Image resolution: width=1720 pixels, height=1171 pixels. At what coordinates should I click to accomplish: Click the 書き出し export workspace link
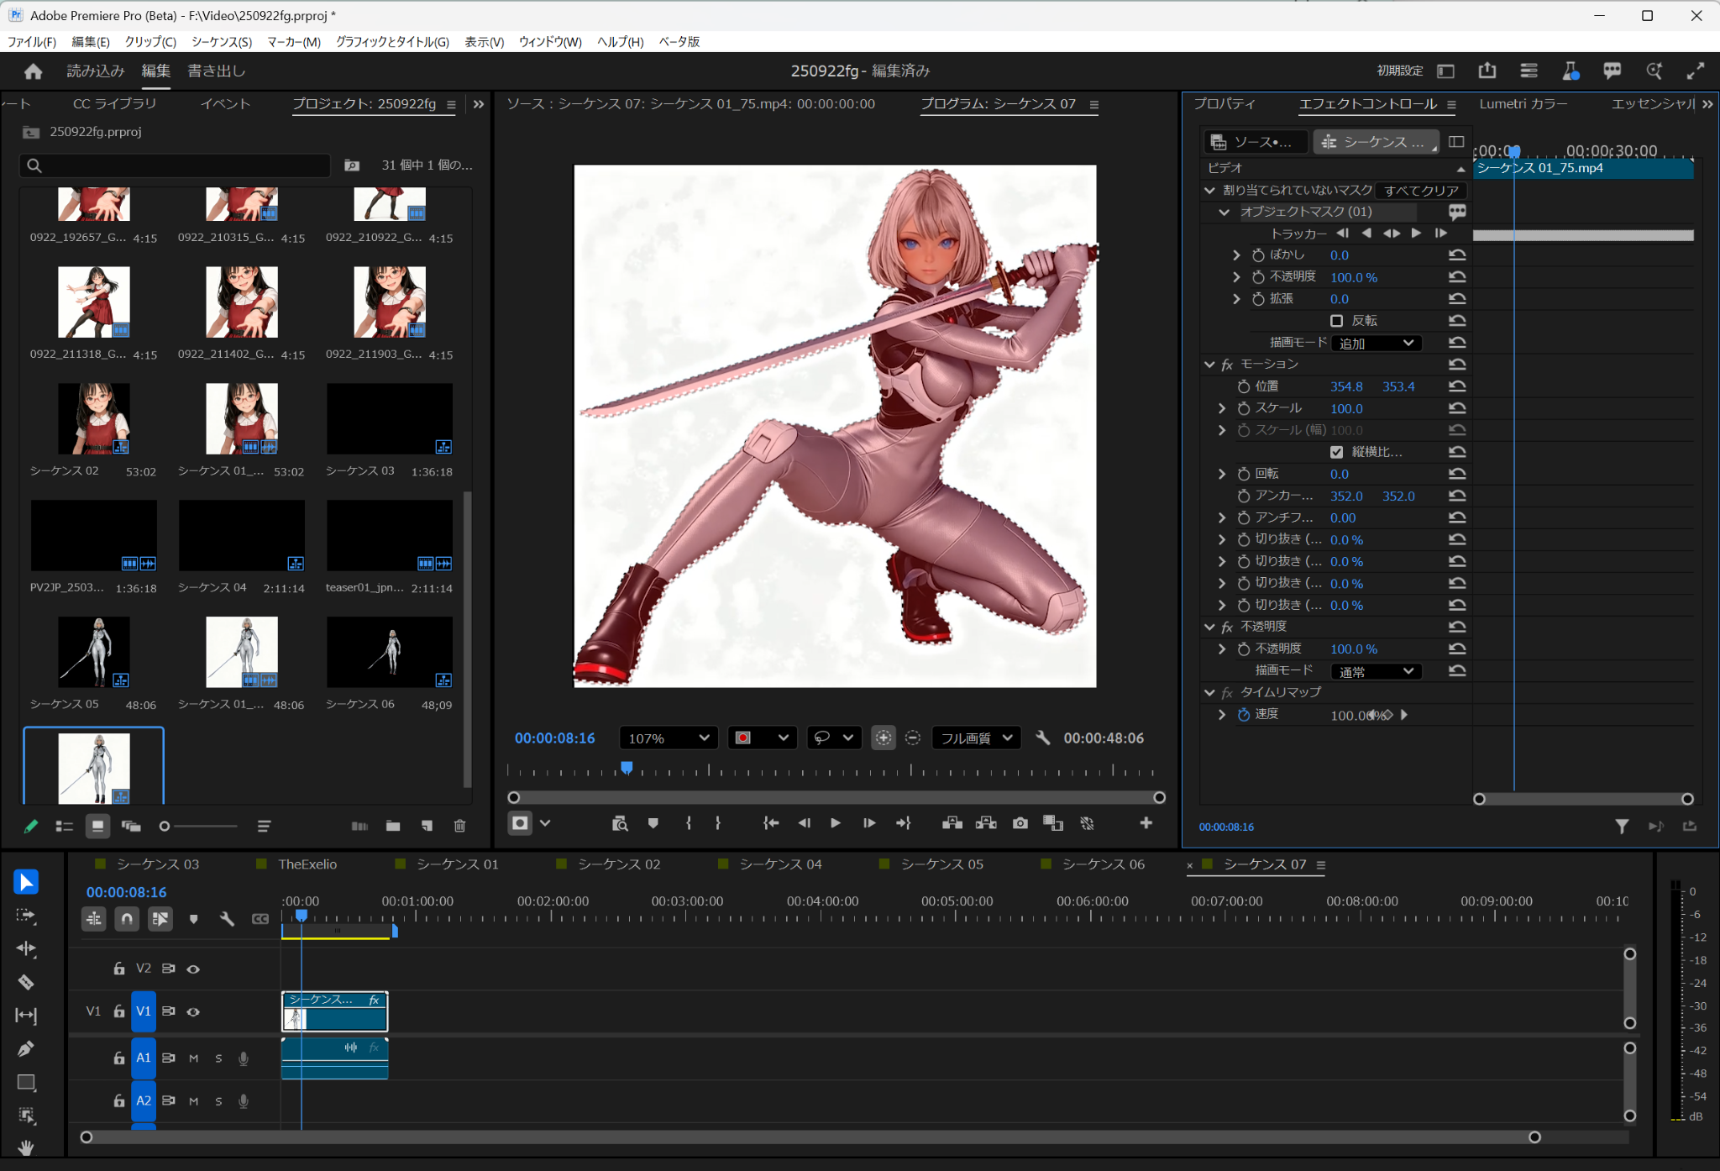[216, 71]
